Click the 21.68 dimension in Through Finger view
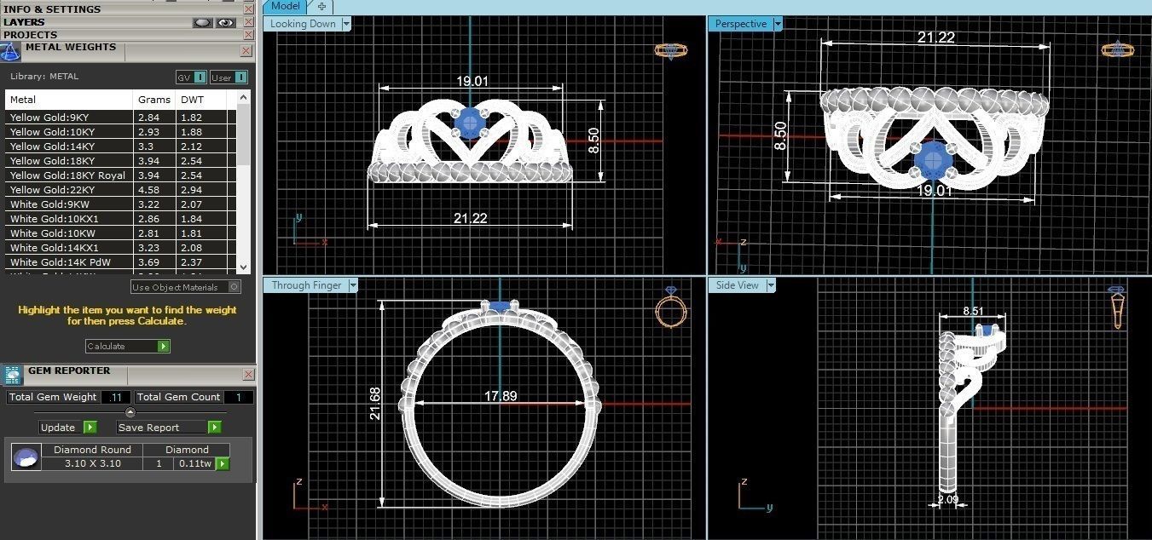This screenshot has width=1152, height=540. click(375, 404)
